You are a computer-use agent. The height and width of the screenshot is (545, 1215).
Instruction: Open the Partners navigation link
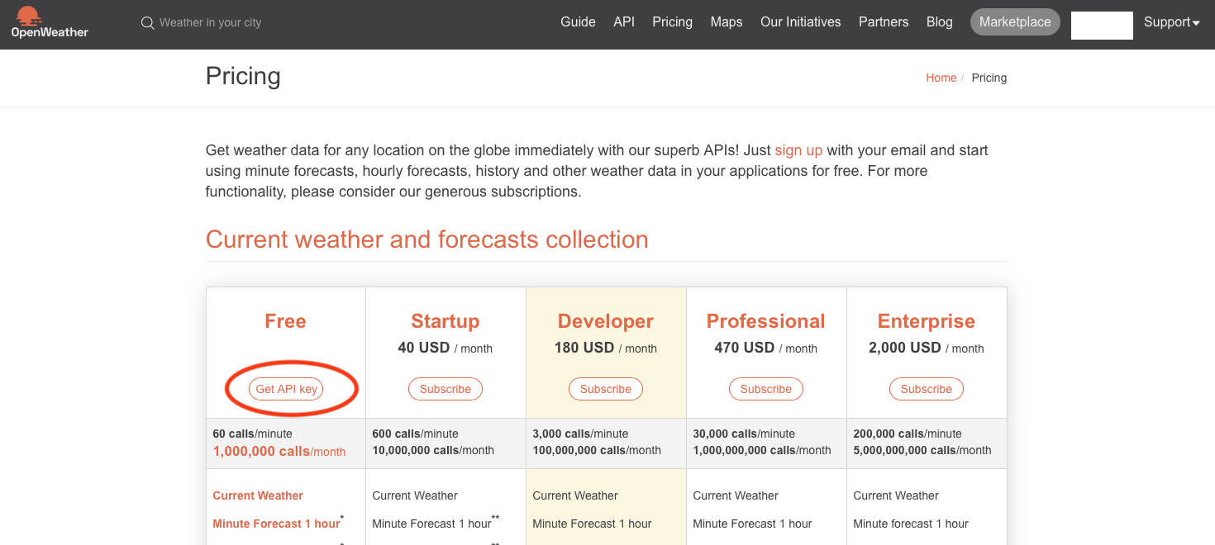[x=884, y=22]
